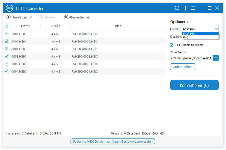Open the link to recover deleted HEIC files

click(113, 141)
